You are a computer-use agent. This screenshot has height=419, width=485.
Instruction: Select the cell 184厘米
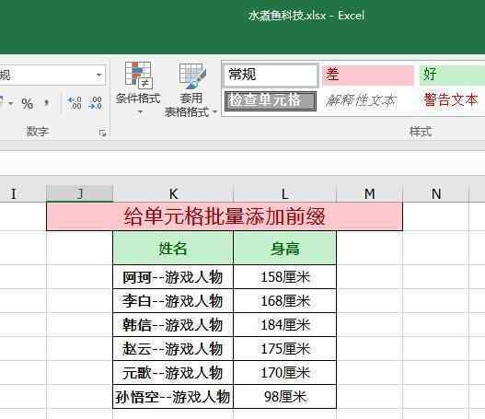285,325
